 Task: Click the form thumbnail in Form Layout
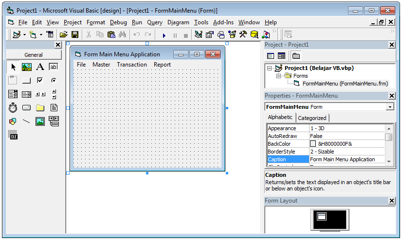coord(322,217)
